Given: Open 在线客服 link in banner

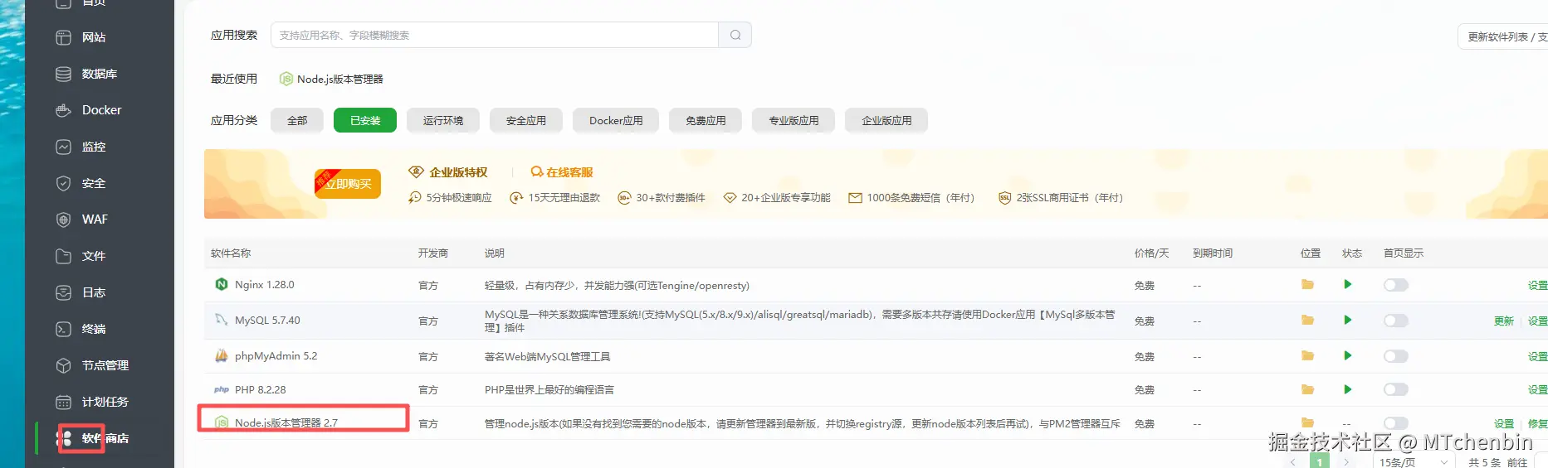Looking at the screenshot, I should pos(562,172).
